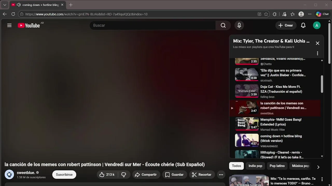Click the Crear button
Image resolution: width=332 pixels, height=186 pixels.
pyautogui.click(x=286, y=25)
